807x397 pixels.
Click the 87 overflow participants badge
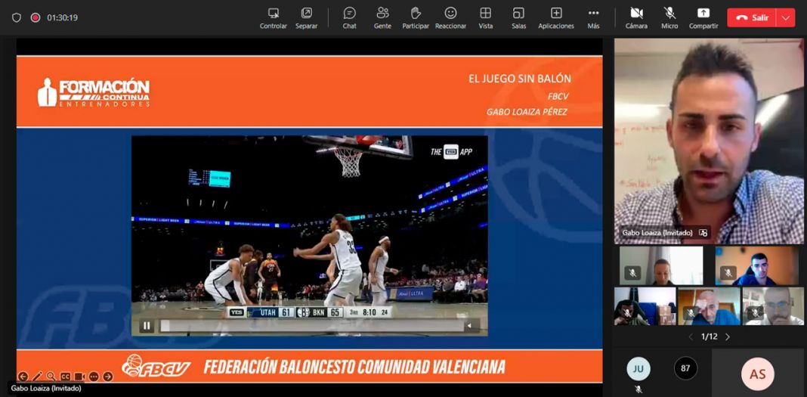point(685,368)
